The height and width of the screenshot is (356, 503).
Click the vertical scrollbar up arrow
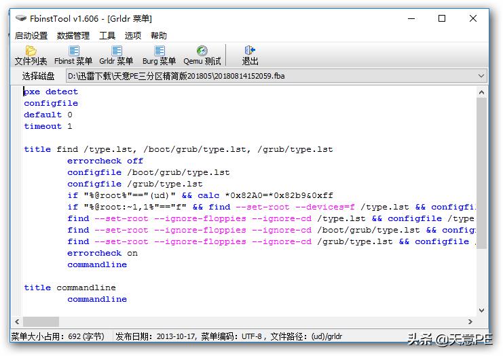(481, 93)
